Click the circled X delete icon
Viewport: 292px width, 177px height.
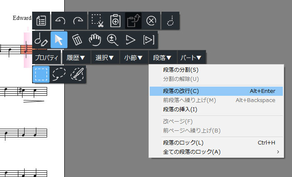[151, 21]
